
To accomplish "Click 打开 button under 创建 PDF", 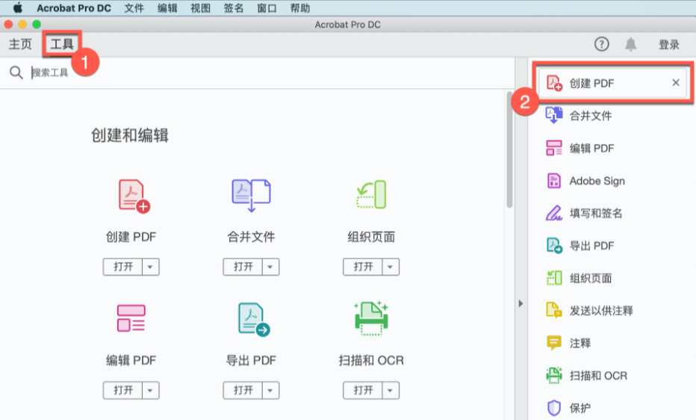I will 123,267.
